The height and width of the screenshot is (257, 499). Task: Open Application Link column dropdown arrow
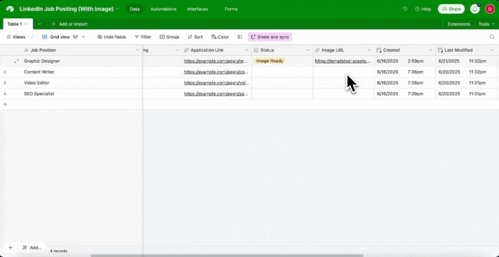point(246,50)
